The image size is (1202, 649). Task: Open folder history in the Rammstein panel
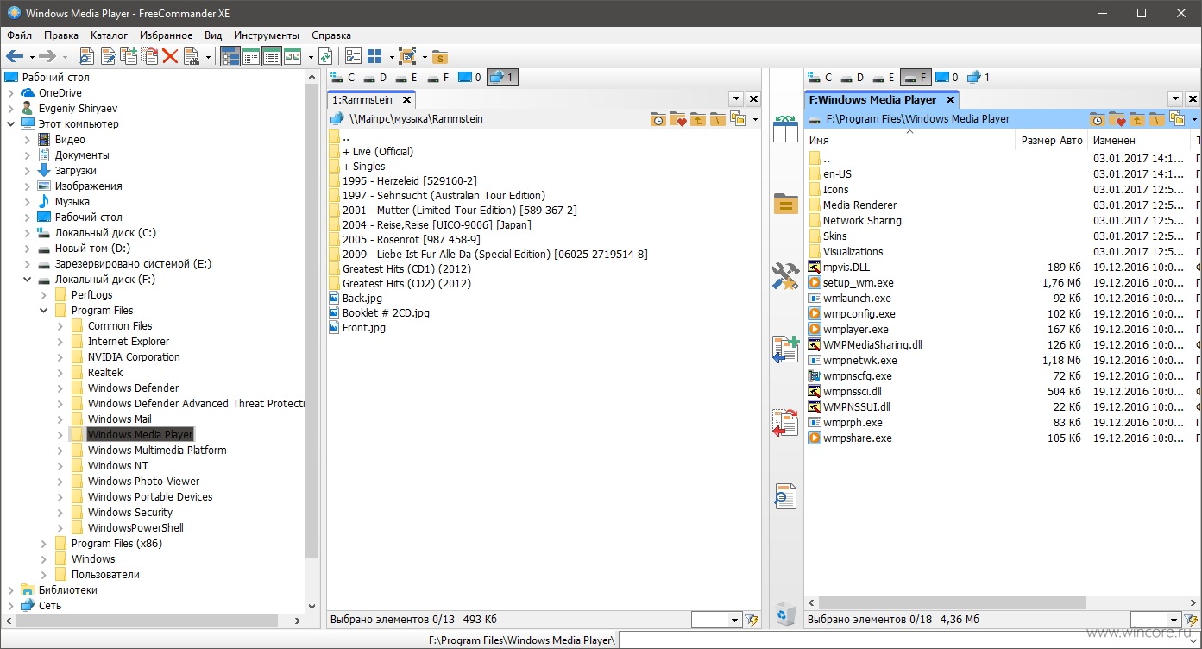[658, 119]
